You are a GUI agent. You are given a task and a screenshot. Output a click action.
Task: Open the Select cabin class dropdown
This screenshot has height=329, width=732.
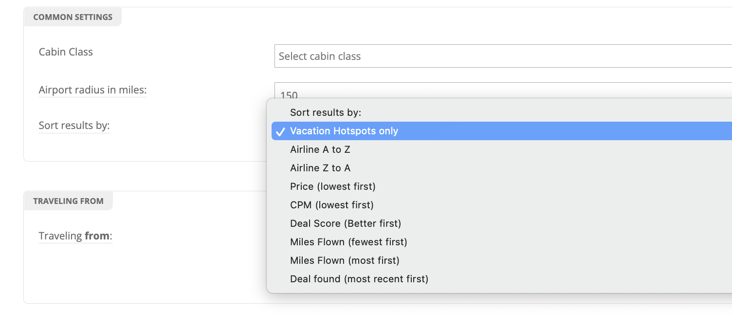[501, 56]
